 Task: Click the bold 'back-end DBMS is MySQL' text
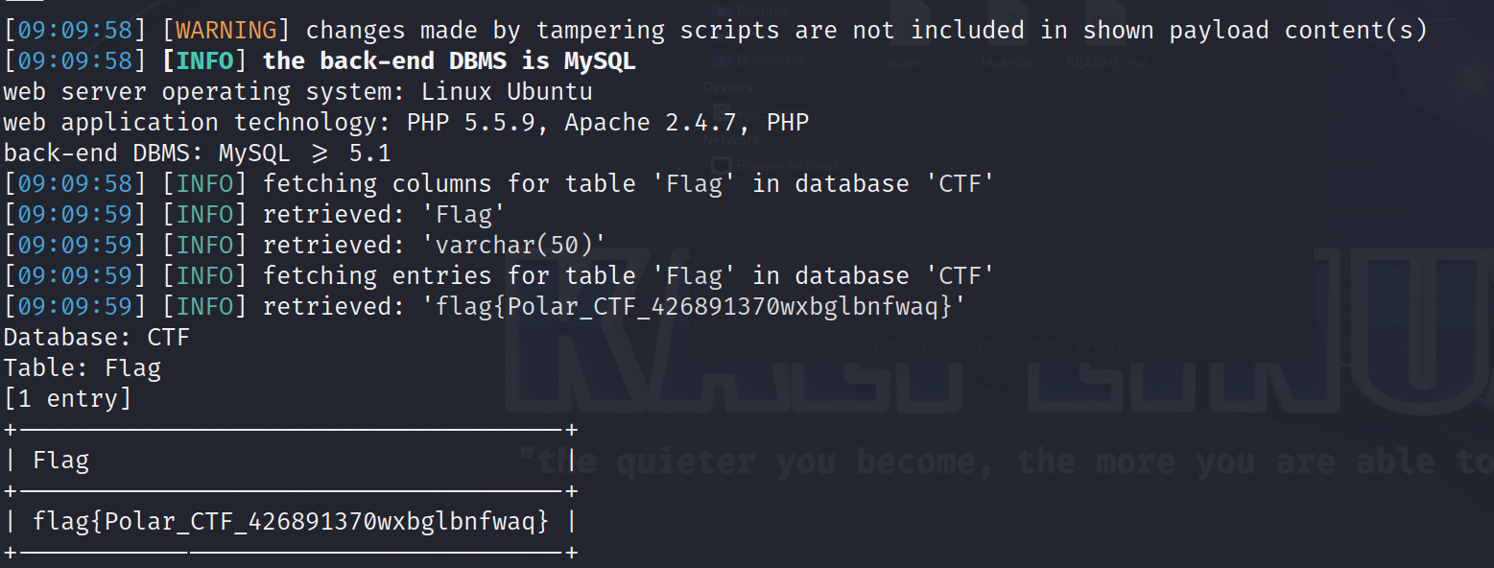pos(449,61)
